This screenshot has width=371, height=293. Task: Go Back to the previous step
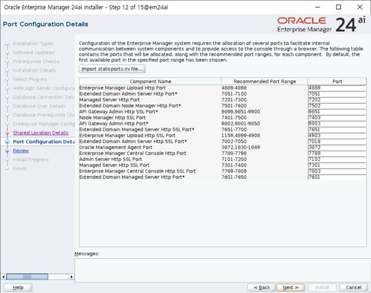pyautogui.click(x=262, y=287)
